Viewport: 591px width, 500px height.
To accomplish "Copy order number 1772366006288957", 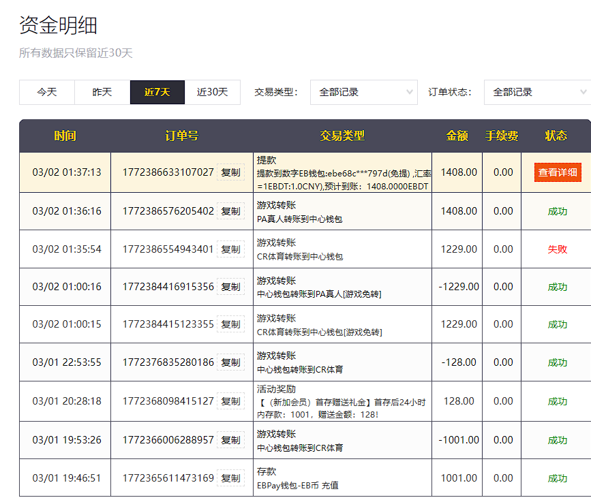I will point(230,440).
